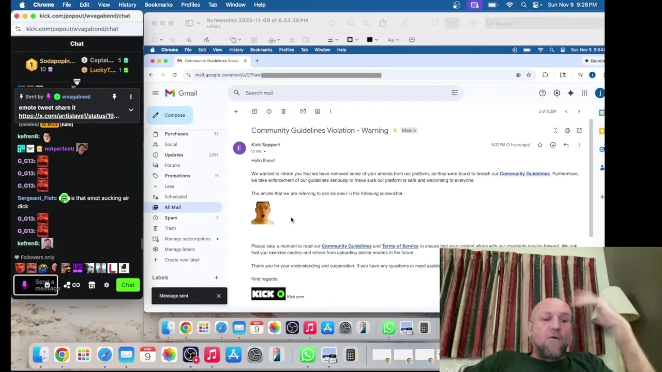The height and width of the screenshot is (372, 662).
Task: Open the Kick chat emote picker smiley
Action: click(47, 285)
